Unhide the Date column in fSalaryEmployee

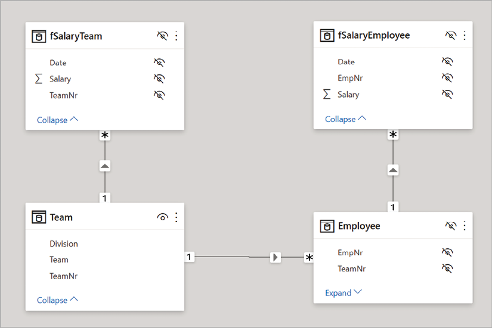(x=447, y=61)
